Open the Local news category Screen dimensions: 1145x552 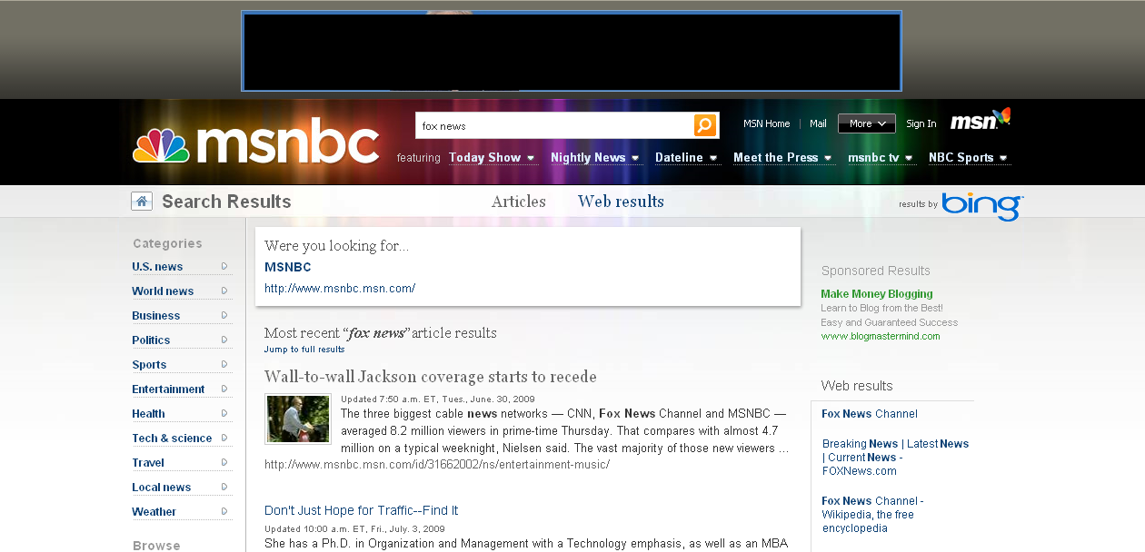tap(162, 487)
